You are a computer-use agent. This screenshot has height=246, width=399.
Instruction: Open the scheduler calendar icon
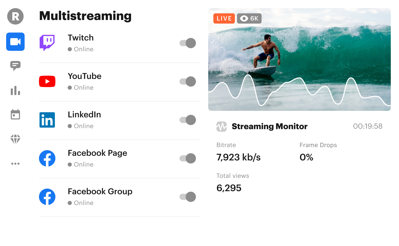[15, 115]
